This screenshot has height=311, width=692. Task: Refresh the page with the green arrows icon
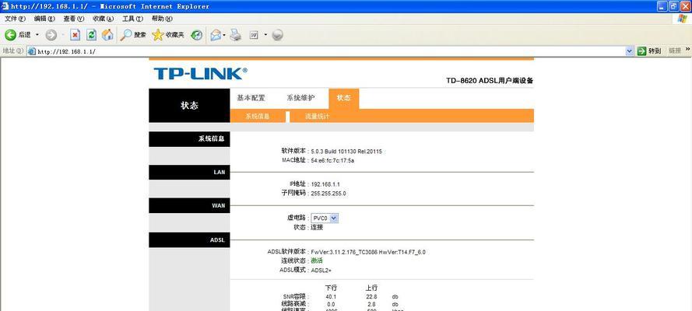(91, 35)
